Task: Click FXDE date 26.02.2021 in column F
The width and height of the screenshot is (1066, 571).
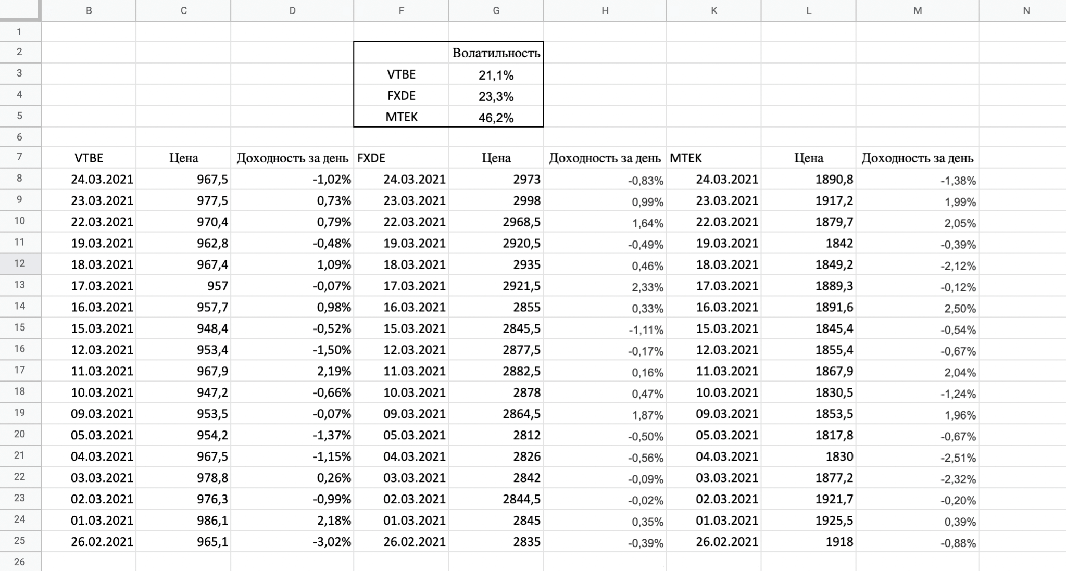Action: click(x=401, y=542)
